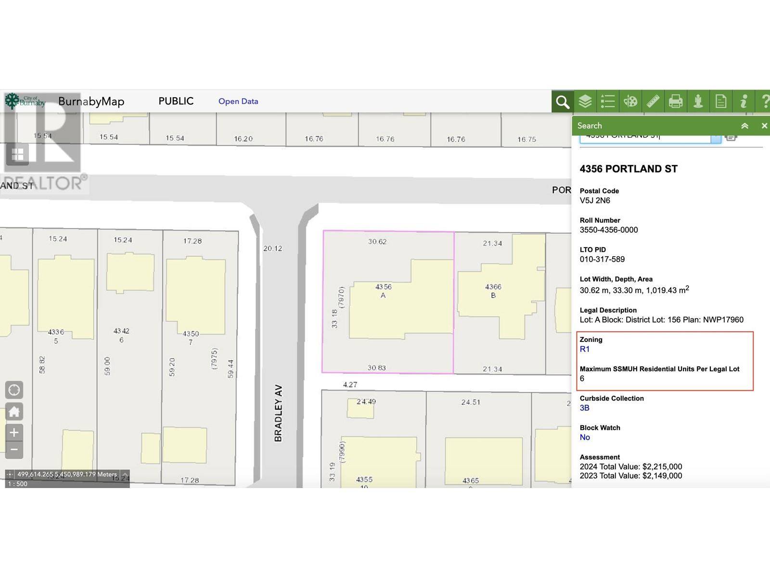The height and width of the screenshot is (577, 770).
Task: Click the 2023 Total Value assessment line
Action: [631, 476]
